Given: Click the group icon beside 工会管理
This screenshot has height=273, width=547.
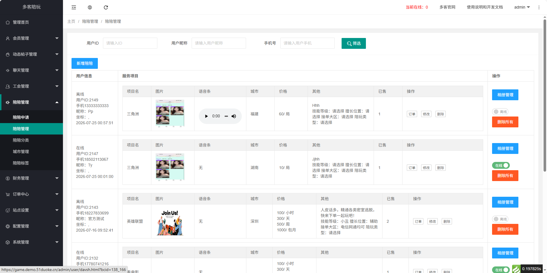Looking at the screenshot, I should (x=8, y=86).
